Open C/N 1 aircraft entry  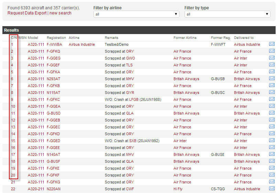(x=12, y=44)
